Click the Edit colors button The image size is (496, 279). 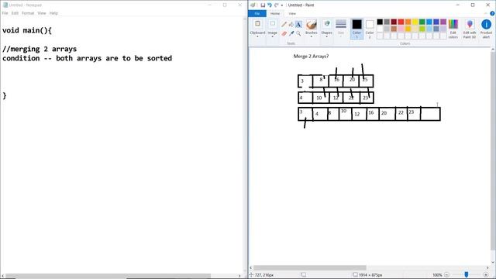[453, 29]
